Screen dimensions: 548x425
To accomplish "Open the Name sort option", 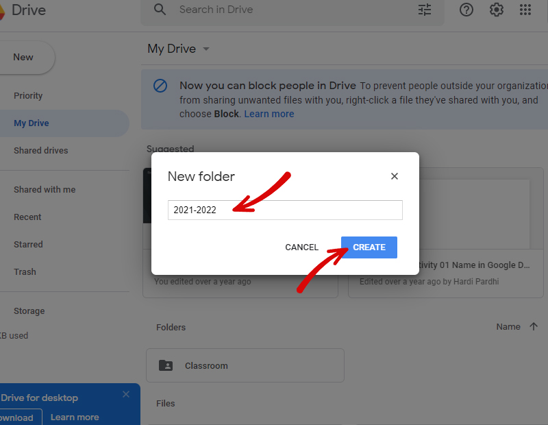I will (508, 327).
